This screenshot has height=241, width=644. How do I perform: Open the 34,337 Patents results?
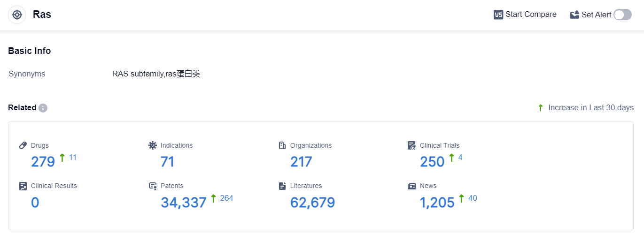tap(184, 203)
